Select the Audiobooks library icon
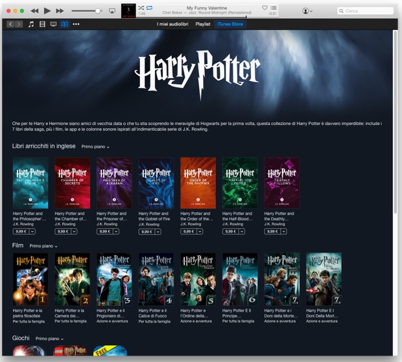Viewport: 402px width, 362px height. coord(65,24)
